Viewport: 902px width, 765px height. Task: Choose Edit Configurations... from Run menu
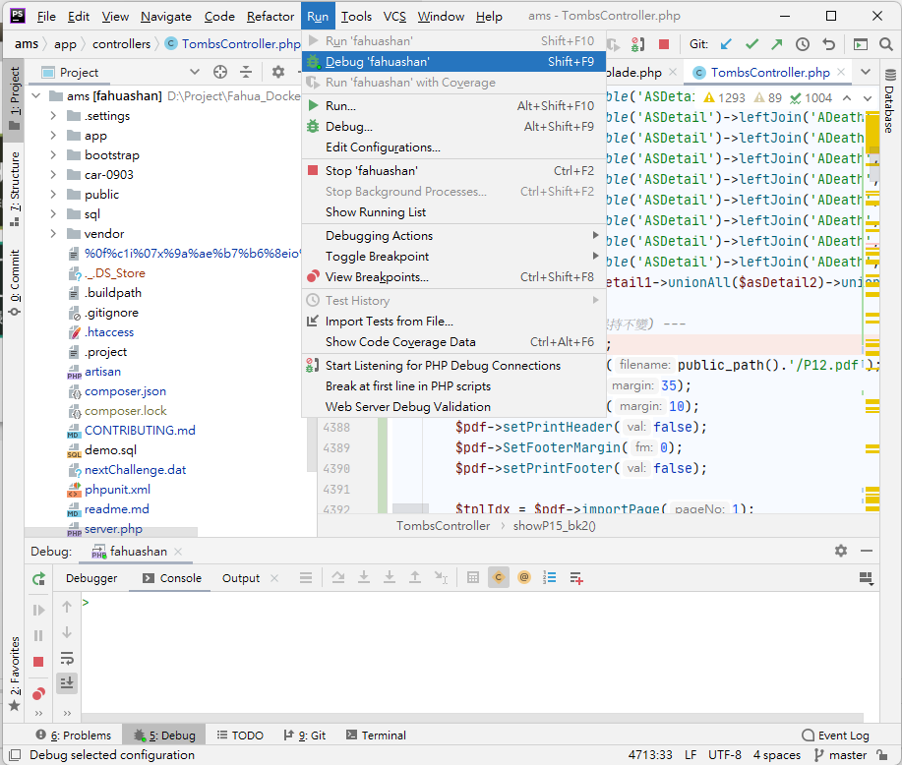coord(383,147)
